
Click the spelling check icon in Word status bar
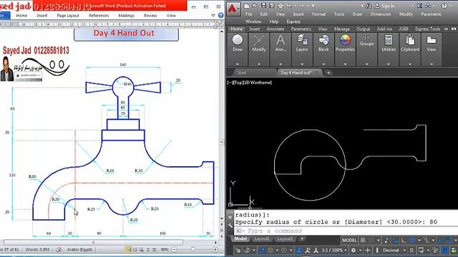[59, 249]
